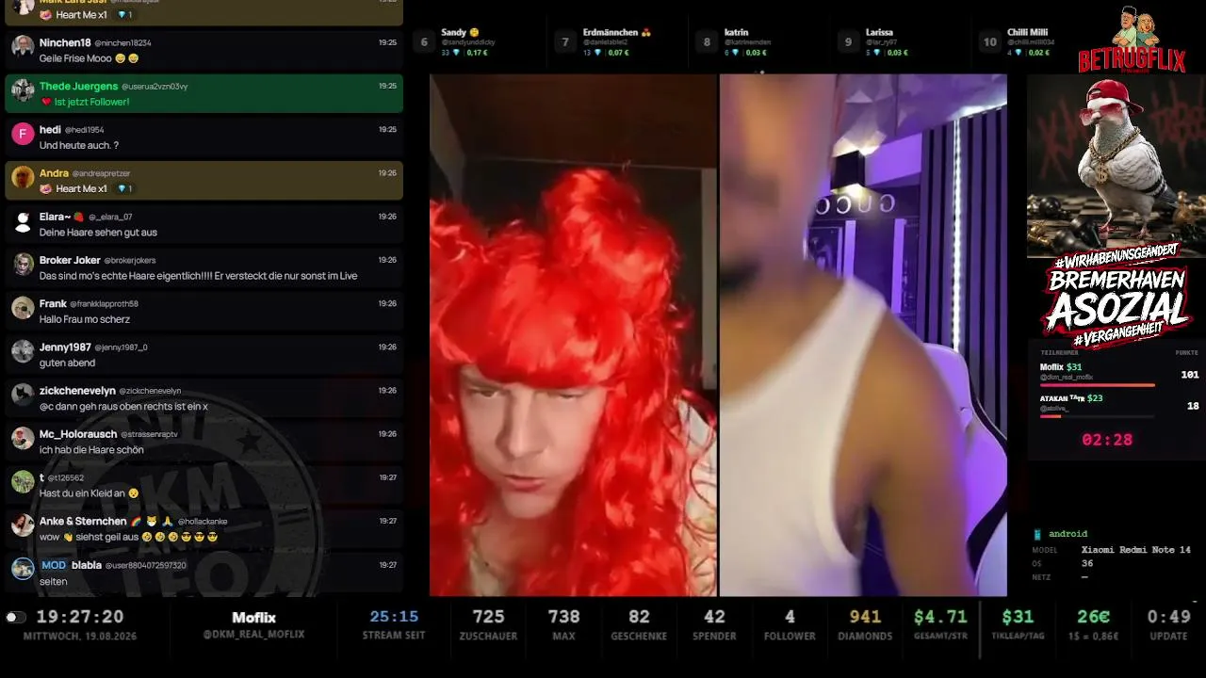The width and height of the screenshot is (1206, 678).
Task: Click Moflix's red score progress bar
Action: click(x=1098, y=385)
